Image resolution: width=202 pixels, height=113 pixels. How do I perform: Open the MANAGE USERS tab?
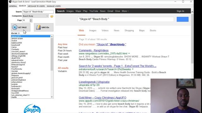click(54, 6)
